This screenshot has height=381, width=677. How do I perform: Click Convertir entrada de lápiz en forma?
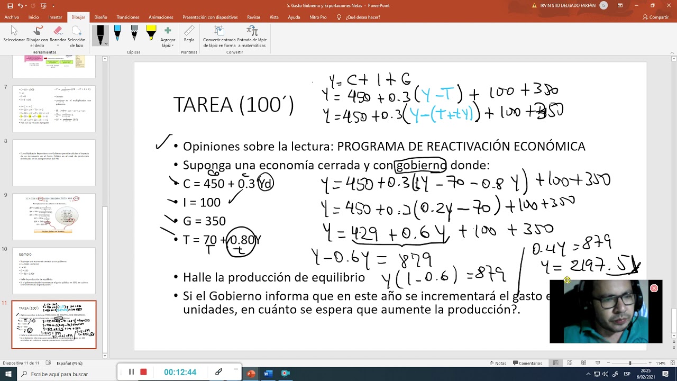pyautogui.click(x=219, y=36)
